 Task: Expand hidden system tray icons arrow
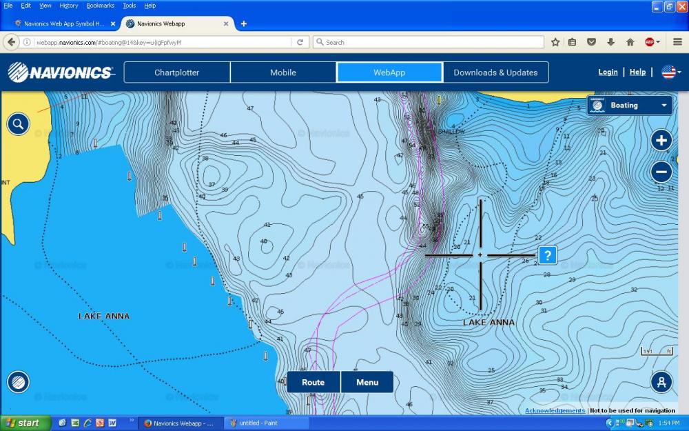[609, 423]
